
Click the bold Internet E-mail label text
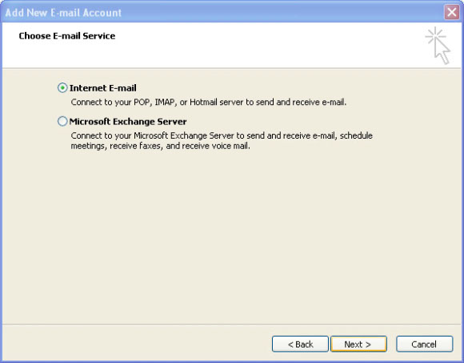[x=103, y=88]
